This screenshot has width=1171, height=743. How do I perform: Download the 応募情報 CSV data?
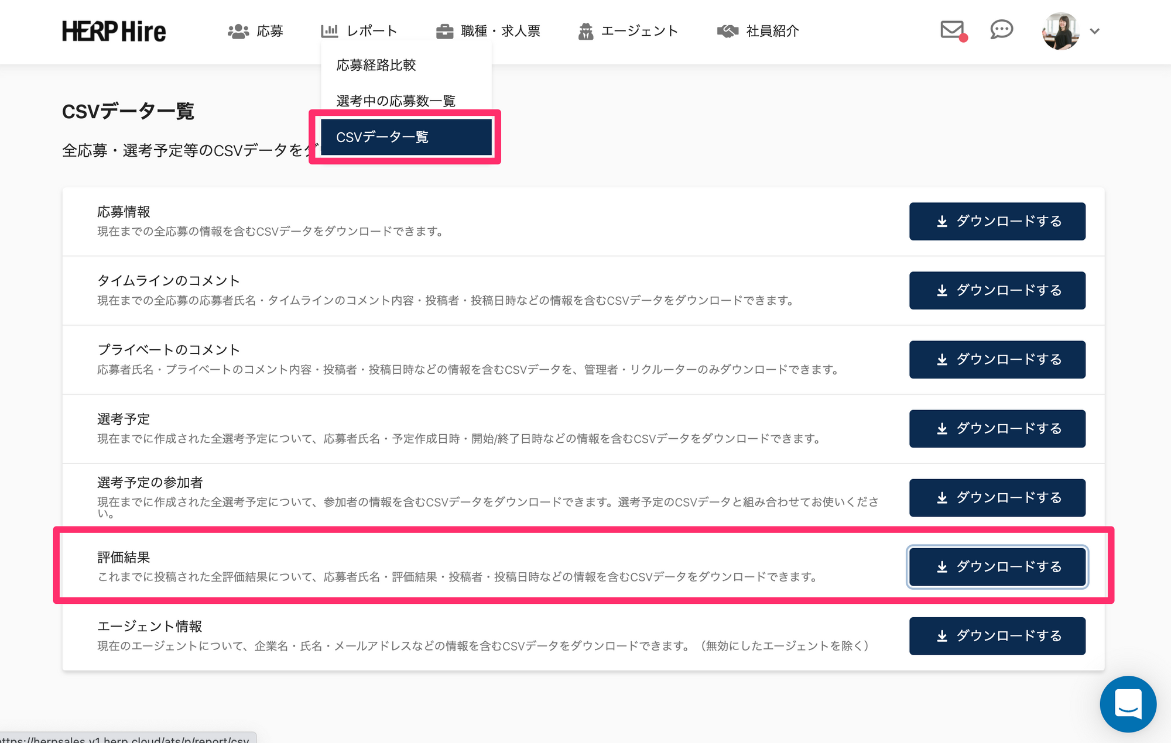(997, 221)
